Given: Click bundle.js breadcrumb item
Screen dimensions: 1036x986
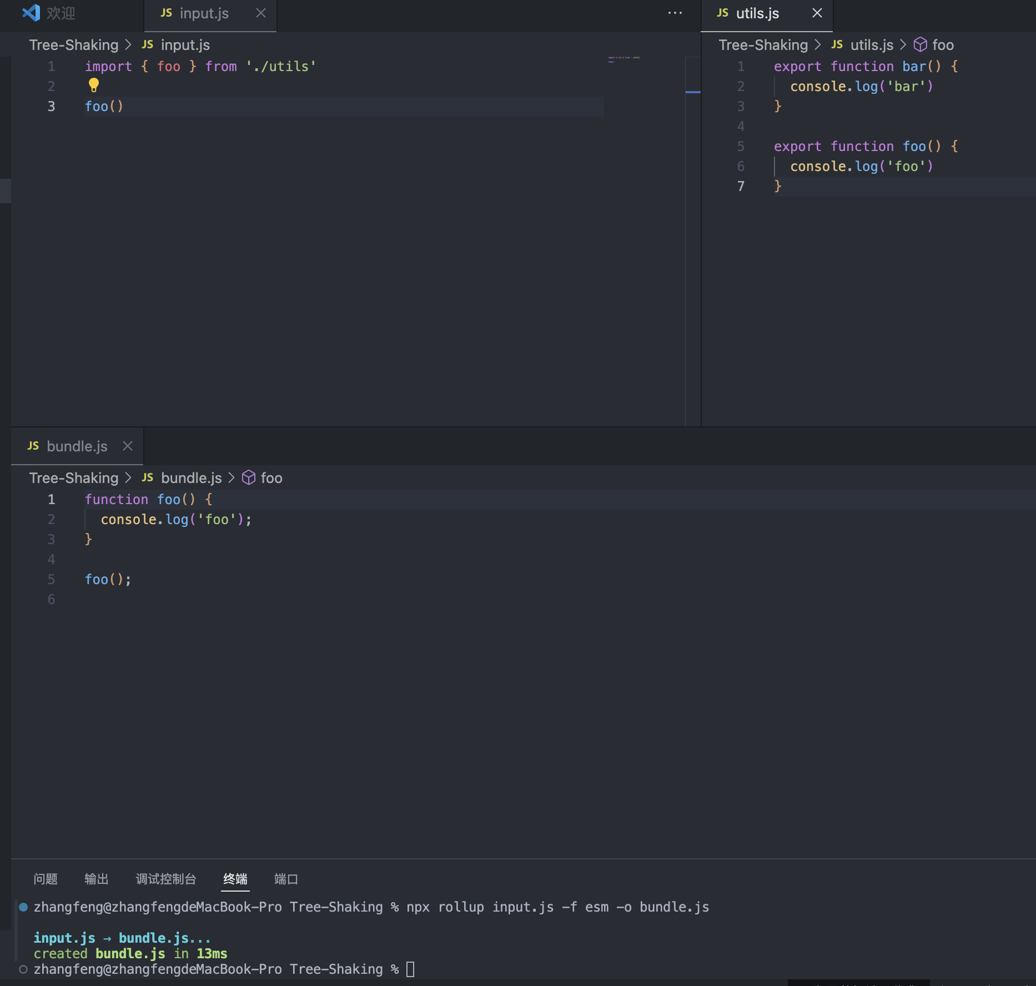Looking at the screenshot, I should (192, 478).
